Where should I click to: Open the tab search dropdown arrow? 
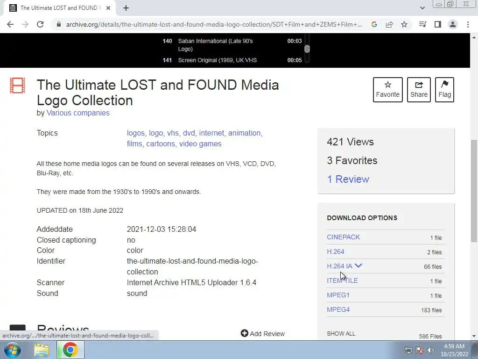[422, 8]
